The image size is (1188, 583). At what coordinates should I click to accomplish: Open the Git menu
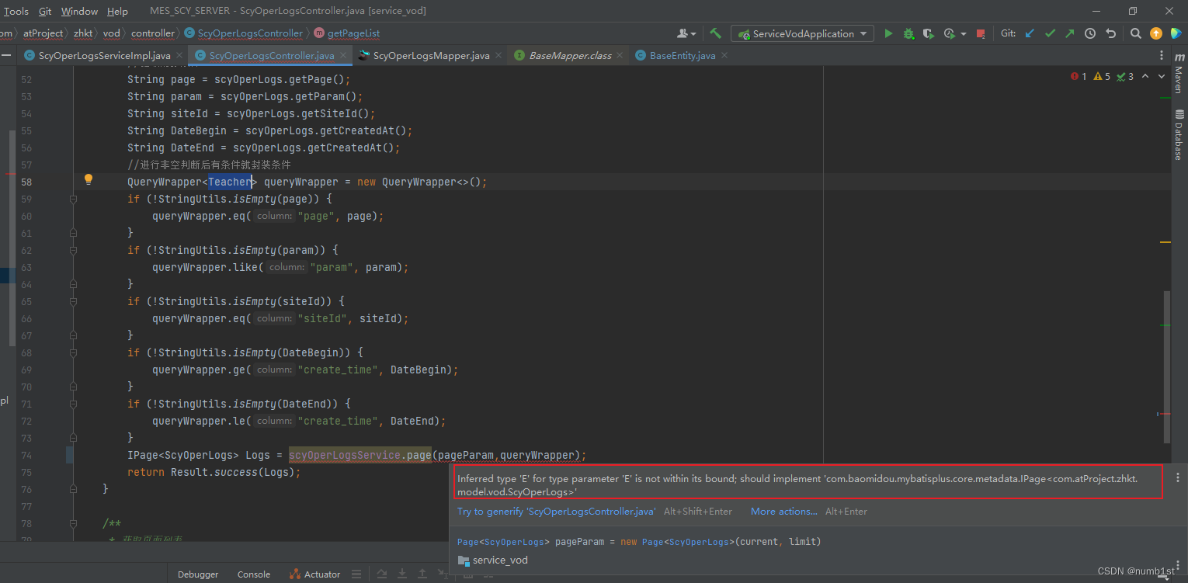tap(45, 11)
